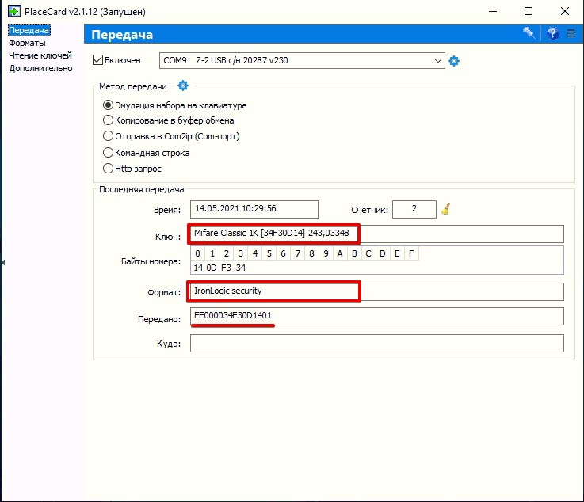The width and height of the screenshot is (584, 502).
Task: Click the PlaceCard app icon in title bar
Action: click(13, 12)
